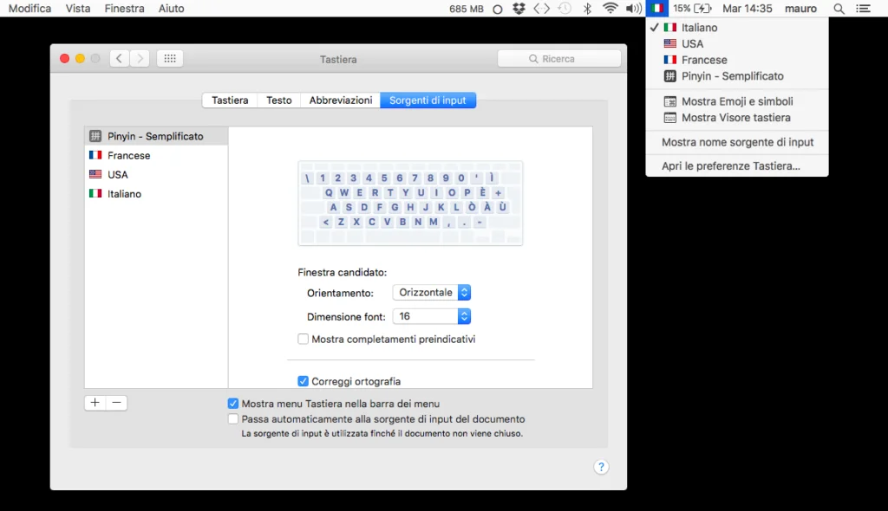This screenshot has height=511, width=888.
Task: Click the Show All grid icon in toolbar
Action: coord(169,58)
